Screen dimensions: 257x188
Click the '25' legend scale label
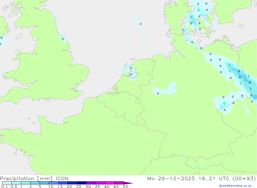click(x=79, y=186)
